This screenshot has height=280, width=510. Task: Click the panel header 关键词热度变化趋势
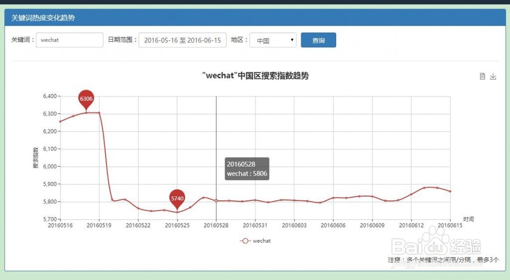(x=43, y=17)
